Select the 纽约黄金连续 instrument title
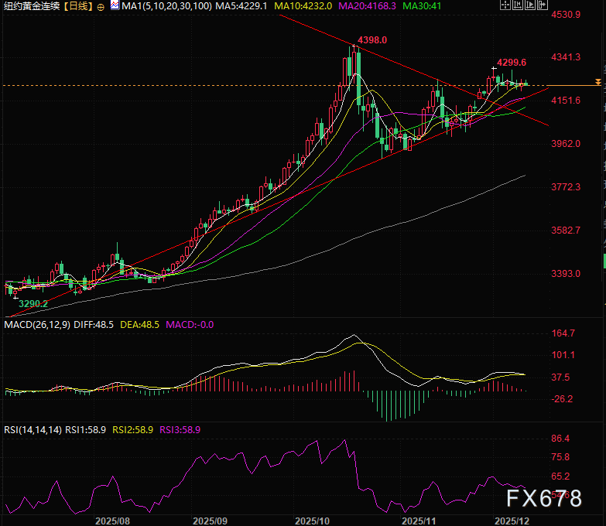This screenshot has width=606, height=526. (x=31, y=6)
